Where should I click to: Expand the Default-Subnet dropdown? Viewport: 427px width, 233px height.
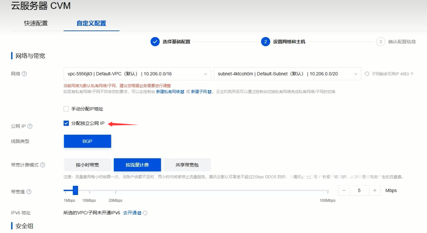[x=287, y=74]
